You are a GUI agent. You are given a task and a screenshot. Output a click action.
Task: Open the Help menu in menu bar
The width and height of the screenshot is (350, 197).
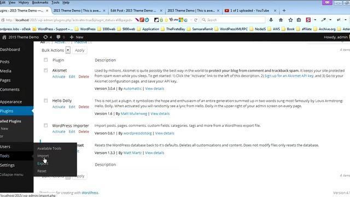pyautogui.click(x=66, y=2)
